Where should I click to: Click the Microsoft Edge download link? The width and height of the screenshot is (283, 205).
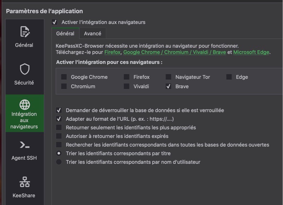(x=251, y=52)
